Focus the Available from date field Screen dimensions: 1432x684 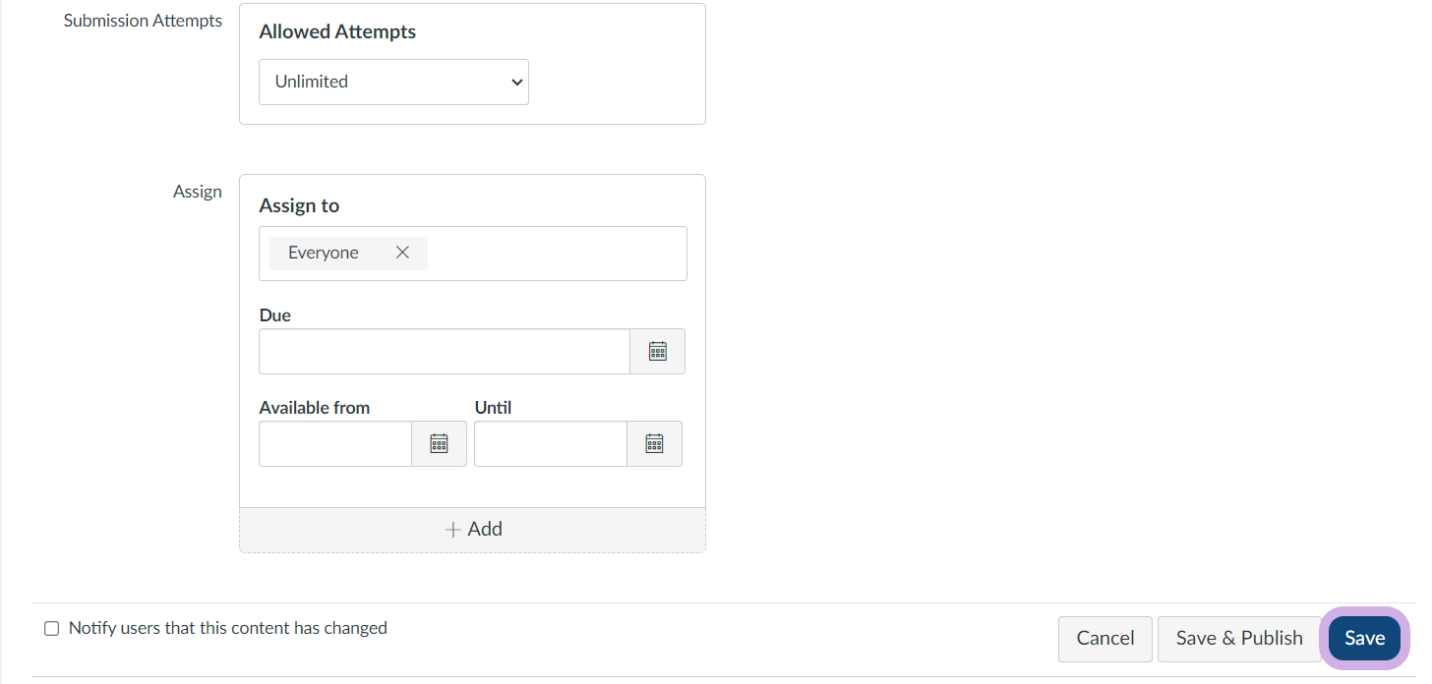[334, 444]
